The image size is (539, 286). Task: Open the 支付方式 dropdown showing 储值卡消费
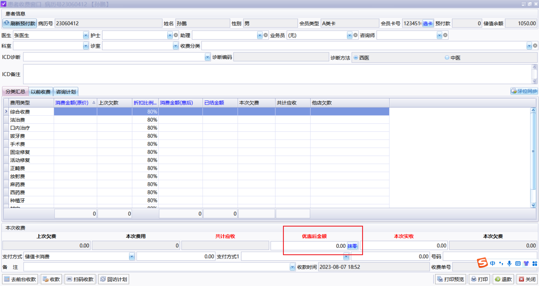point(132,256)
